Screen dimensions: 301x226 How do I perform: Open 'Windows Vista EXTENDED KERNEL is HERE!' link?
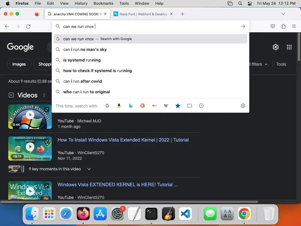tap(118, 185)
